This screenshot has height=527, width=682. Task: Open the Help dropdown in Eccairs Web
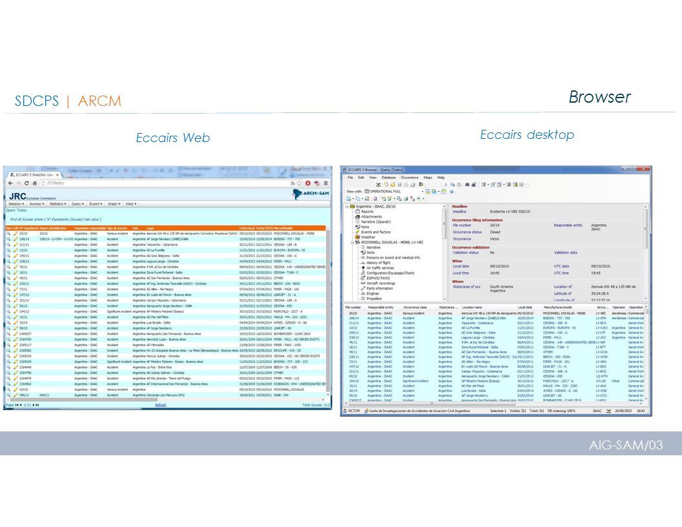pyautogui.click(x=130, y=203)
